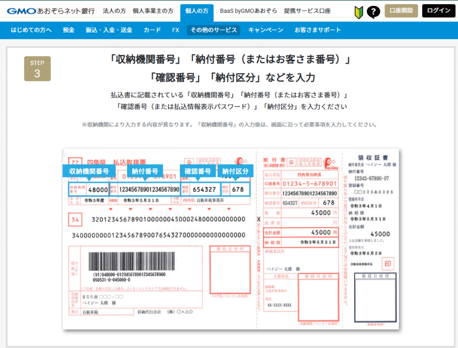Open the その他のサービス menu
Image resolution: width=458 pixels, height=348 pixels.
click(x=213, y=30)
